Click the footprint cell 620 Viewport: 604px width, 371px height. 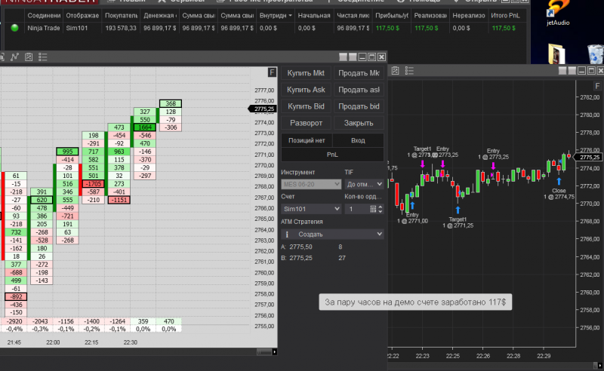[x=42, y=200]
